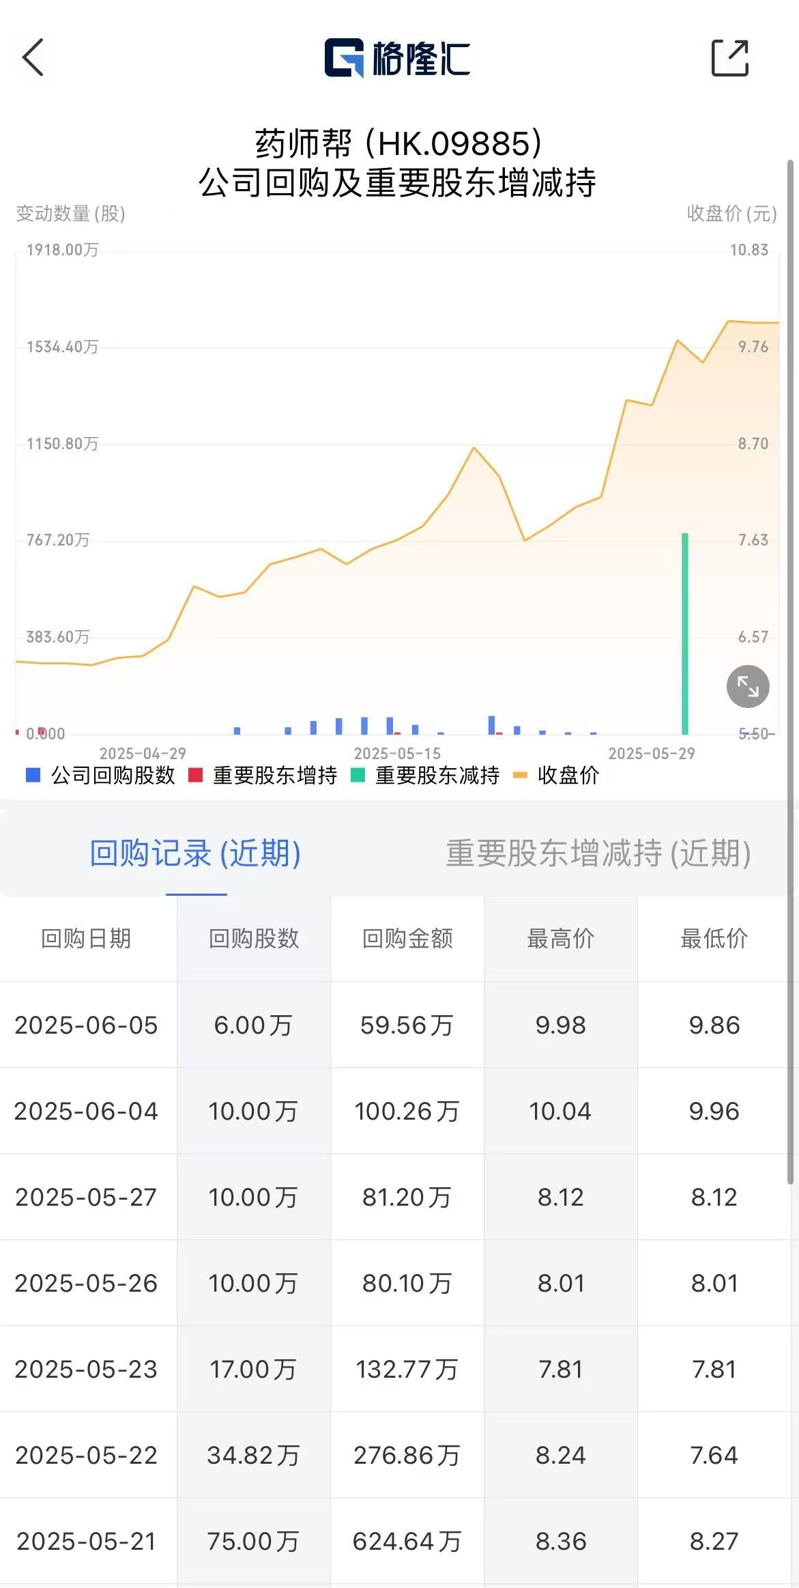Click the 9.98 highest price cell
Image resolution: width=799 pixels, height=1588 pixels.
561,1025
